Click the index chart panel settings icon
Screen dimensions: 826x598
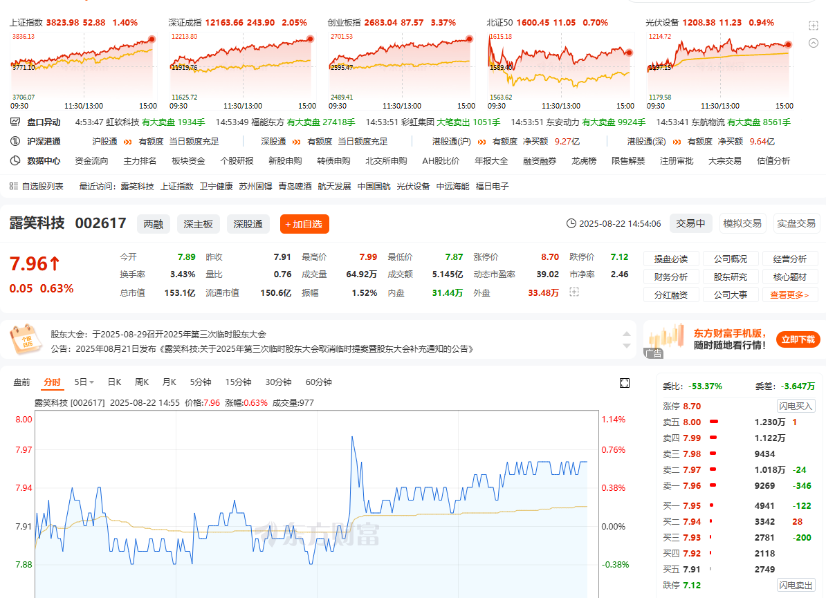tap(814, 26)
